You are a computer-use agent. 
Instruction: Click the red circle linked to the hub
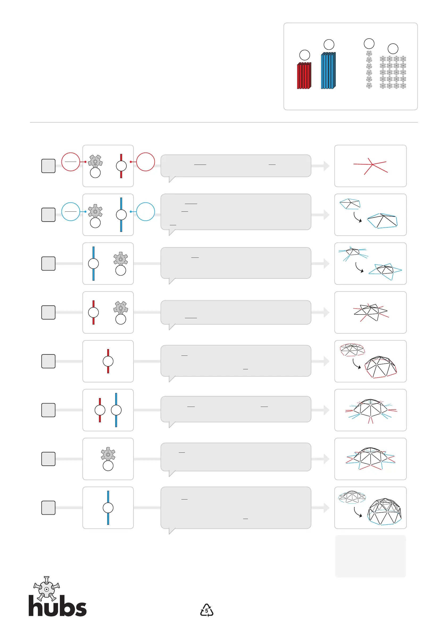(70, 162)
